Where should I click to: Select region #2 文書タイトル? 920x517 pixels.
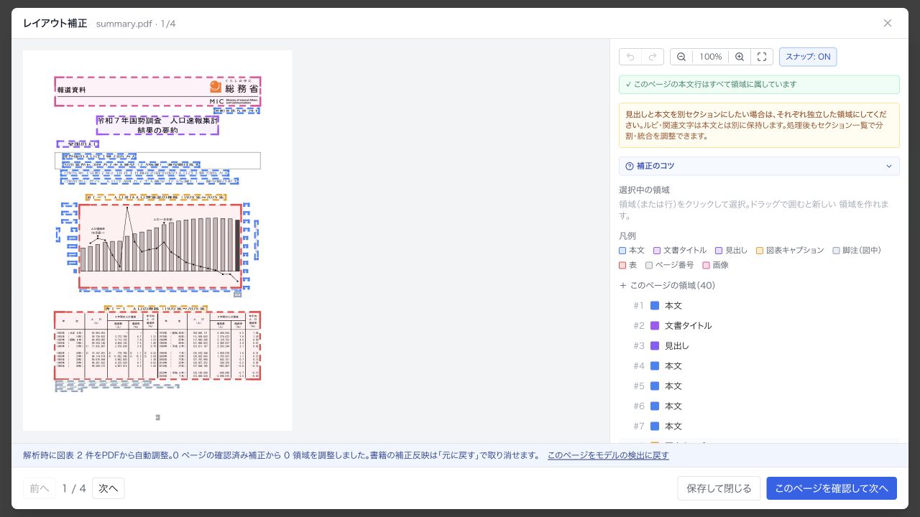coord(759,325)
